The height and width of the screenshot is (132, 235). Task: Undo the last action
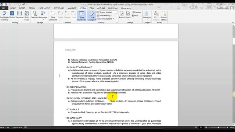pyautogui.click(x=10, y=4)
